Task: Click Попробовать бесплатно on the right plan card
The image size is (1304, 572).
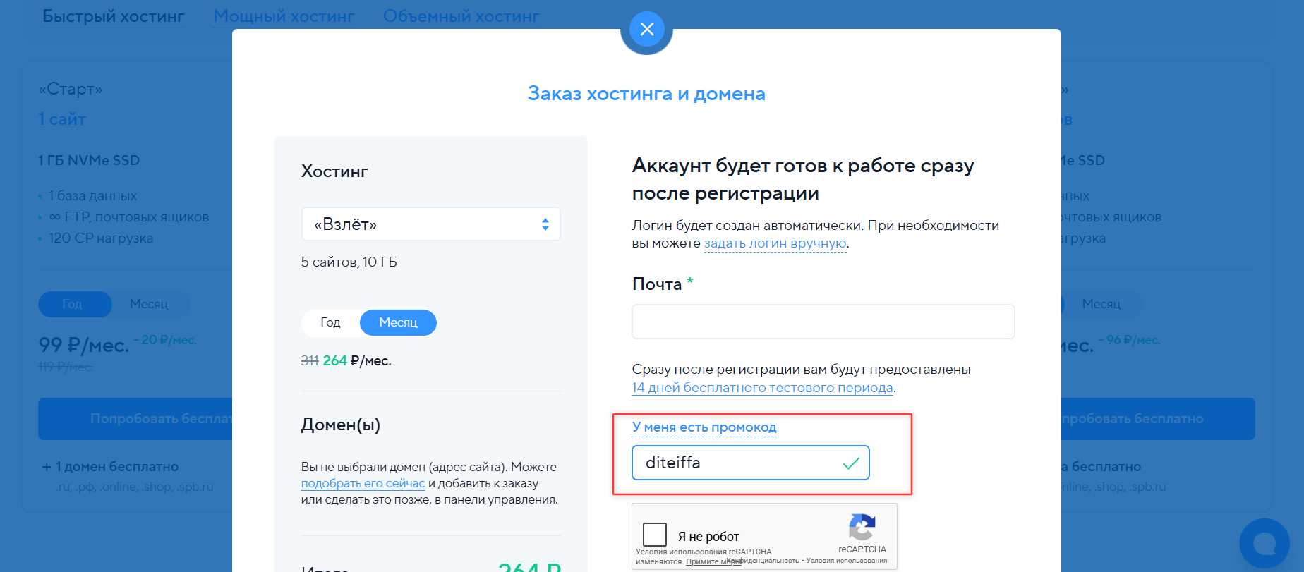Action: click(x=1158, y=419)
